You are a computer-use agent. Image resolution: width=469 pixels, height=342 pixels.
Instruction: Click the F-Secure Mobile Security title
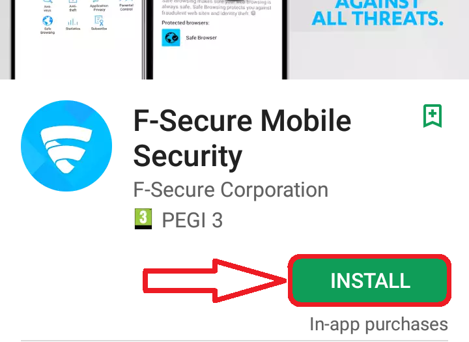242,138
